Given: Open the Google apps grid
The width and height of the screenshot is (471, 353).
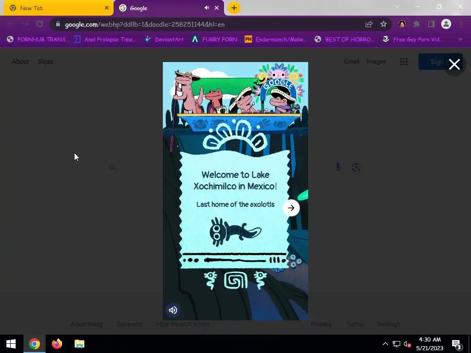Looking at the screenshot, I should coord(404,62).
